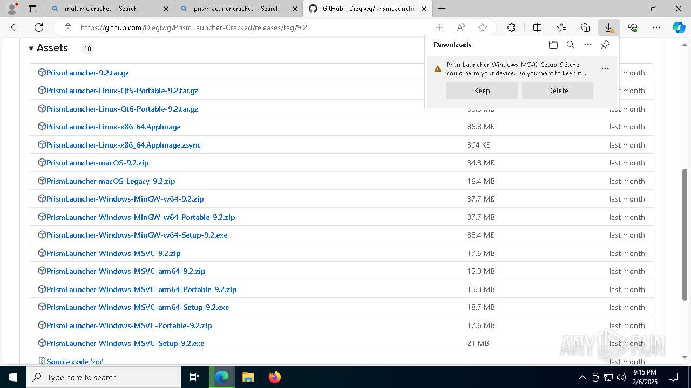Screen dimensions: 691x388
Task: Launch Firefox from taskbar
Action: 275,377
